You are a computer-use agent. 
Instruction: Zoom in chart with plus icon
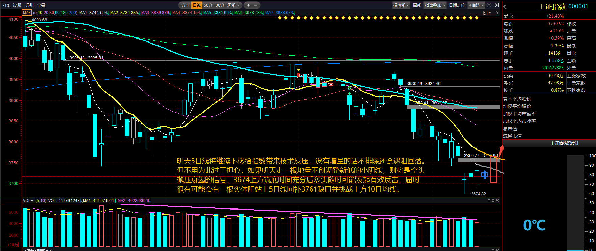tap(248, 5)
